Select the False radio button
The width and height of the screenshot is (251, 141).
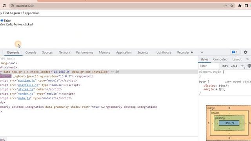(x=2, y=20)
